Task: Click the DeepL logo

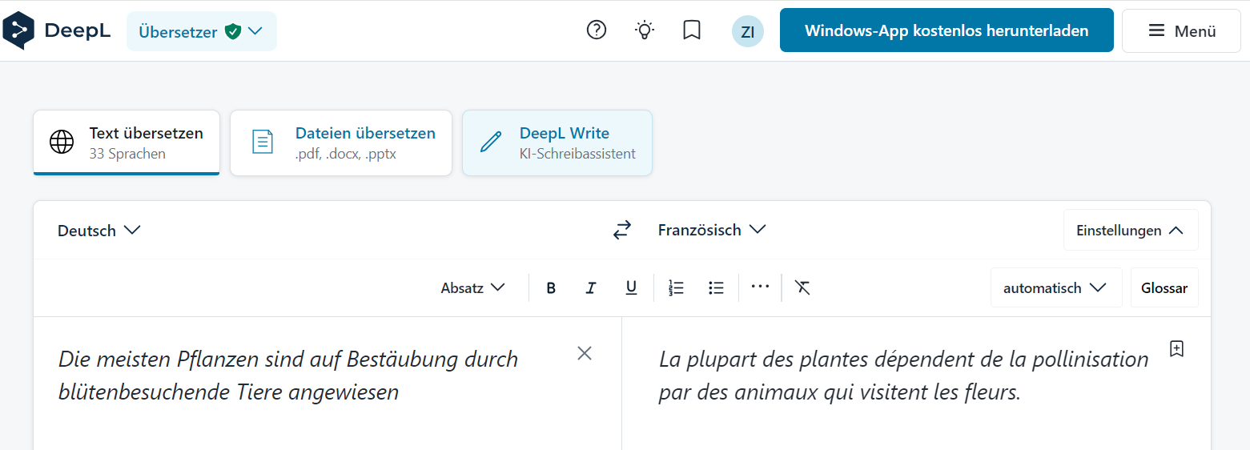Action: click(x=56, y=31)
